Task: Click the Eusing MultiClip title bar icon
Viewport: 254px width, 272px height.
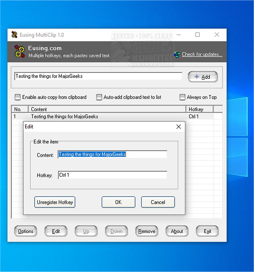Action: click(x=14, y=35)
